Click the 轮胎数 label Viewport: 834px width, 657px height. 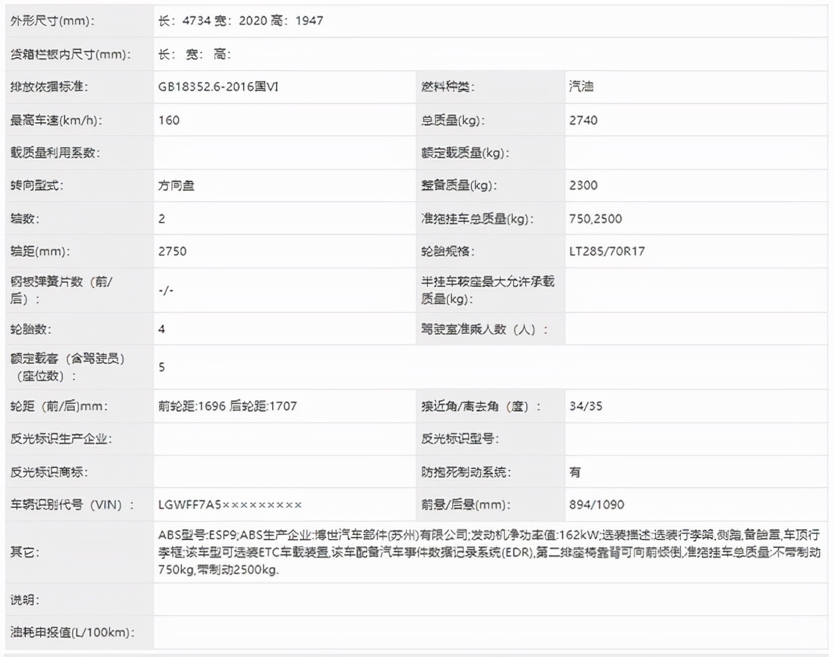[30, 329]
